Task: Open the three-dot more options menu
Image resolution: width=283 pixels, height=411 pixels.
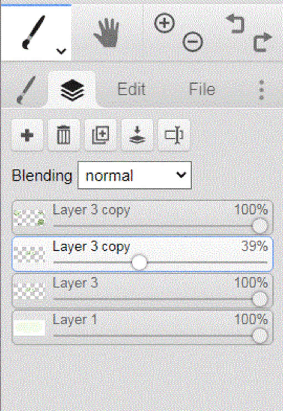Action: [261, 90]
